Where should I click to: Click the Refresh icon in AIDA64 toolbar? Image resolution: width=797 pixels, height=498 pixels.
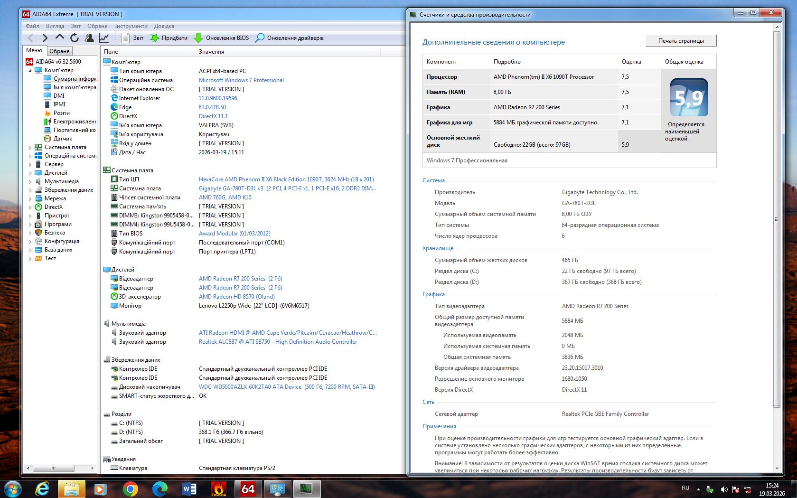[x=75, y=38]
